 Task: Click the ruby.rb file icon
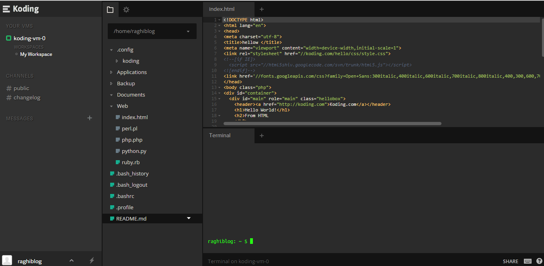click(118, 163)
